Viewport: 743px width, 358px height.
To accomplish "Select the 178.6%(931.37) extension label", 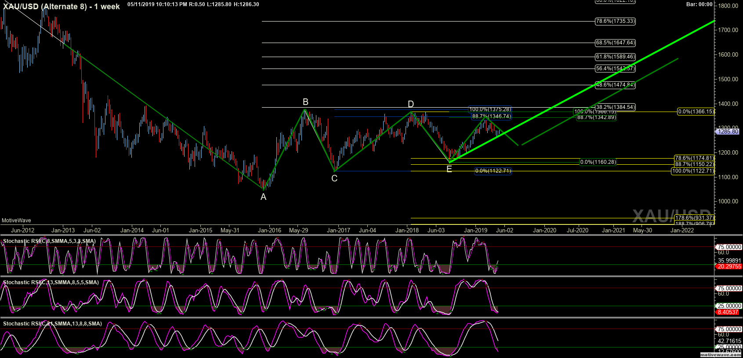I will point(694,218).
